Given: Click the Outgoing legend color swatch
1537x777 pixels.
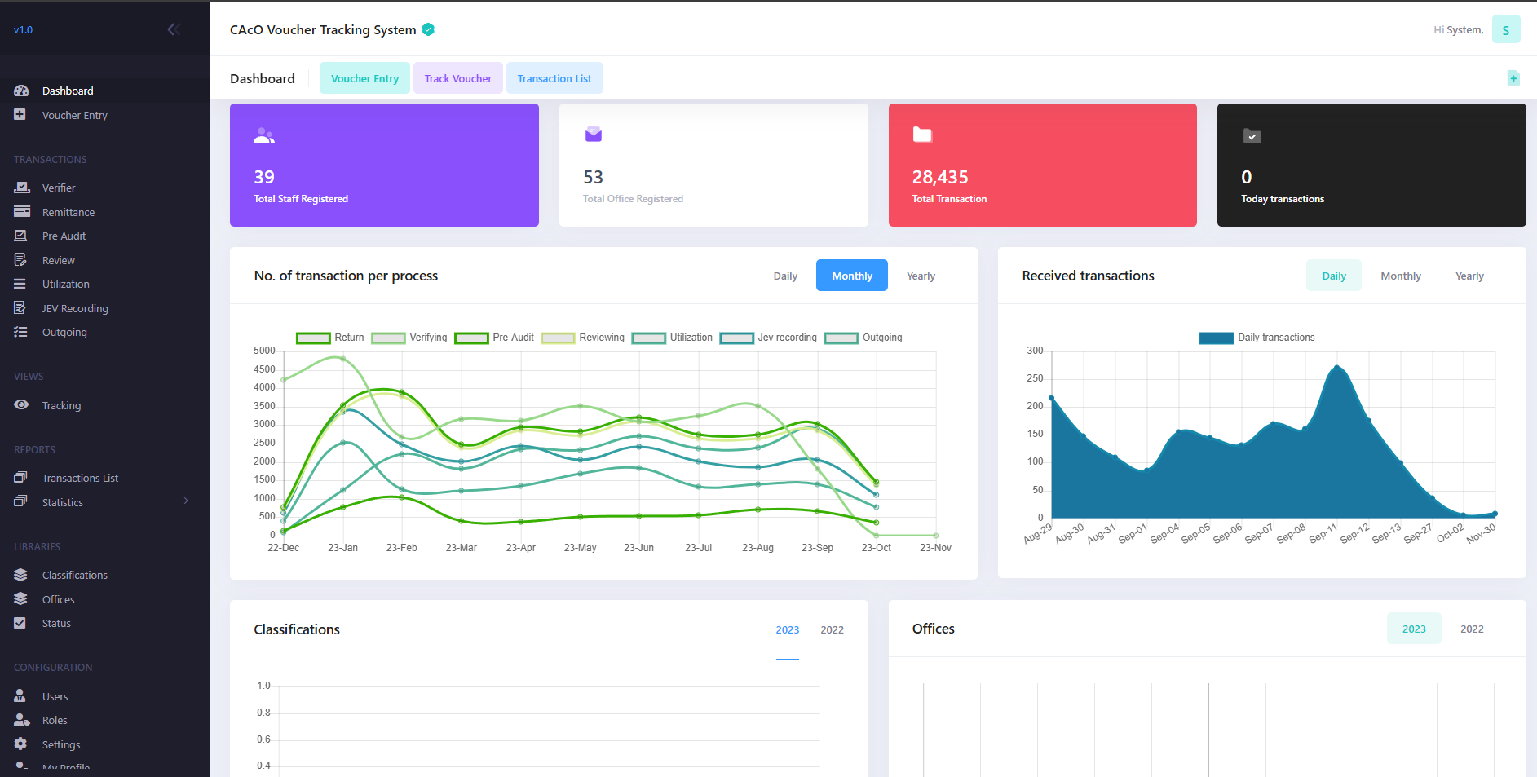Looking at the screenshot, I should (x=841, y=338).
